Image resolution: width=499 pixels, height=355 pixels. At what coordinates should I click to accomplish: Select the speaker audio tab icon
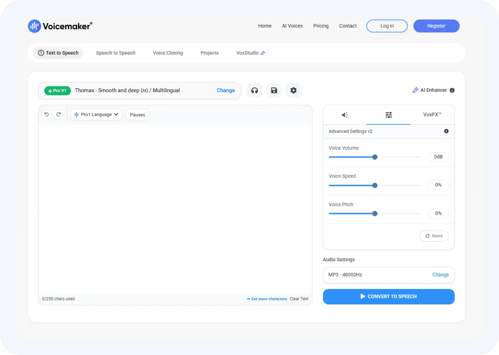coord(345,115)
